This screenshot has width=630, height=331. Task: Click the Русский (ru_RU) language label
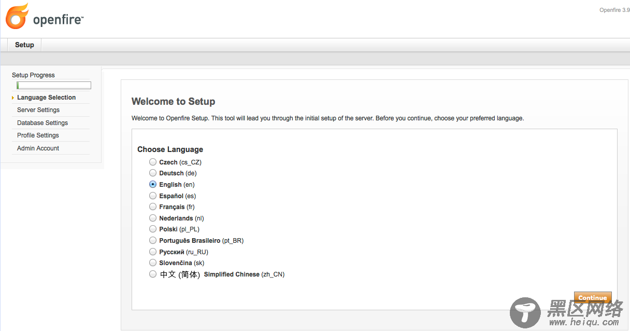[x=183, y=252]
